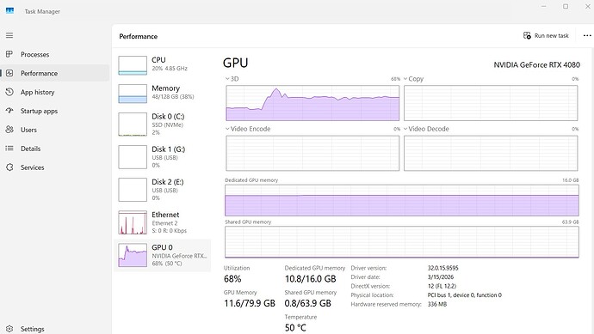Click the NVIDIA GeForce RTX 4080 title
The width and height of the screenshot is (594, 334).
537,65
